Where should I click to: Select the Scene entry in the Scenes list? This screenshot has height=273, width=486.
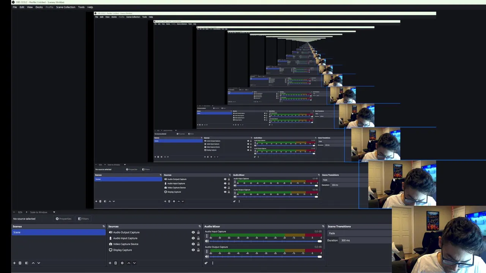58,232
